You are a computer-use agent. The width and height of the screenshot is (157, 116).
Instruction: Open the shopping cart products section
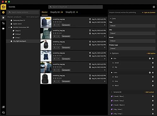click(x=3, y=18)
